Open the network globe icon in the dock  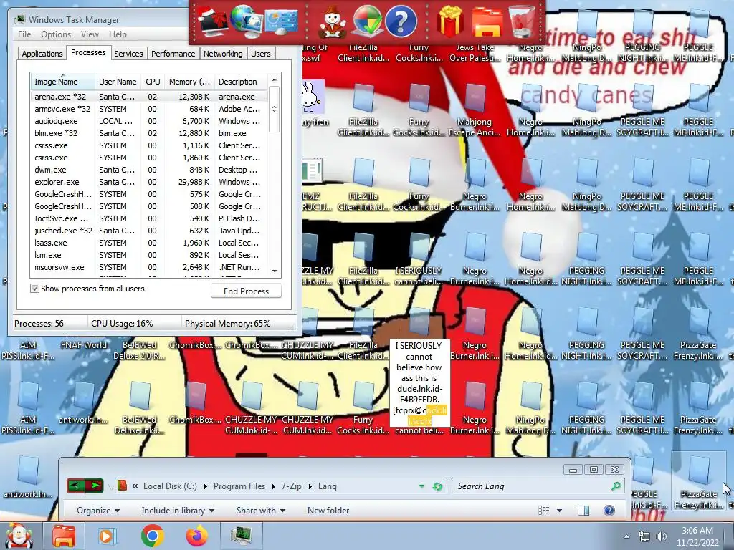coord(247,21)
